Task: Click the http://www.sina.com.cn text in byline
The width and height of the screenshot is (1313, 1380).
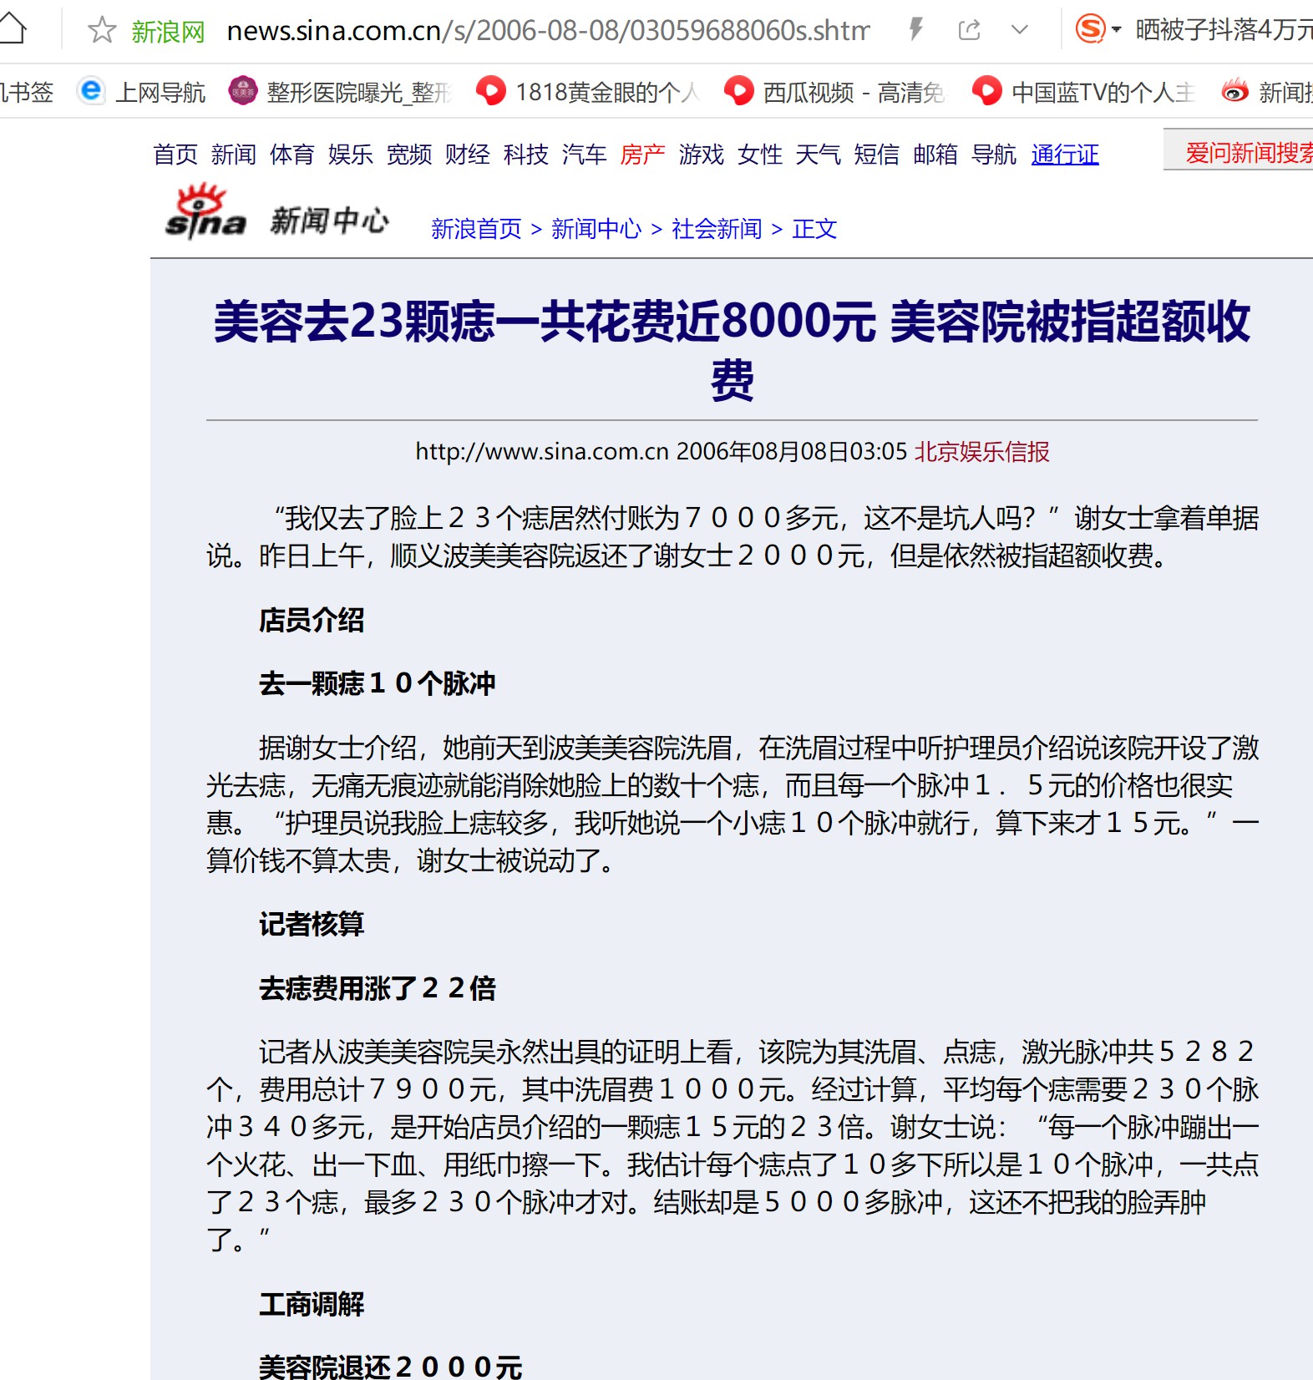Action: click(x=542, y=452)
